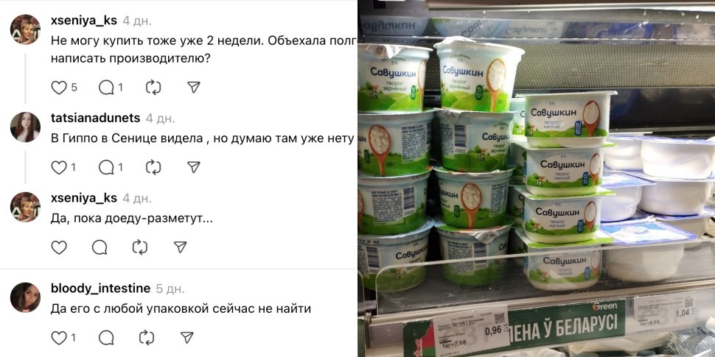
Task: Repost the 'Да, пока доеду-разметут...' comment
Action: coord(140,247)
